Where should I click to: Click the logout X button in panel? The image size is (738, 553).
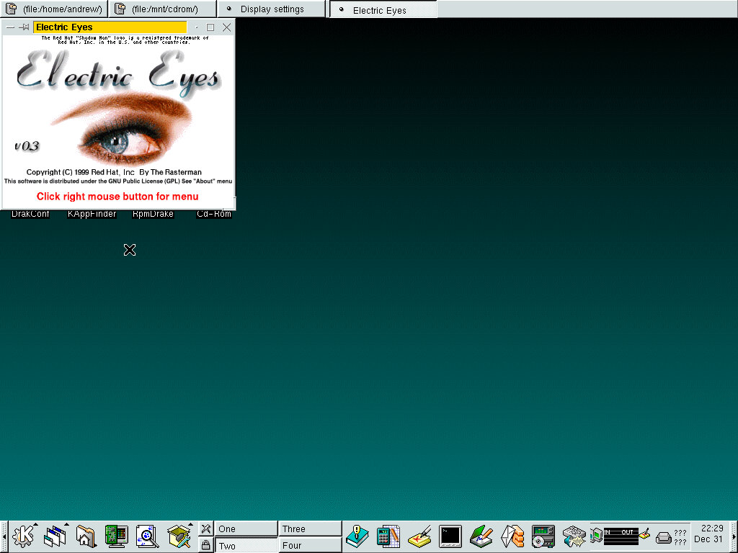(x=205, y=529)
